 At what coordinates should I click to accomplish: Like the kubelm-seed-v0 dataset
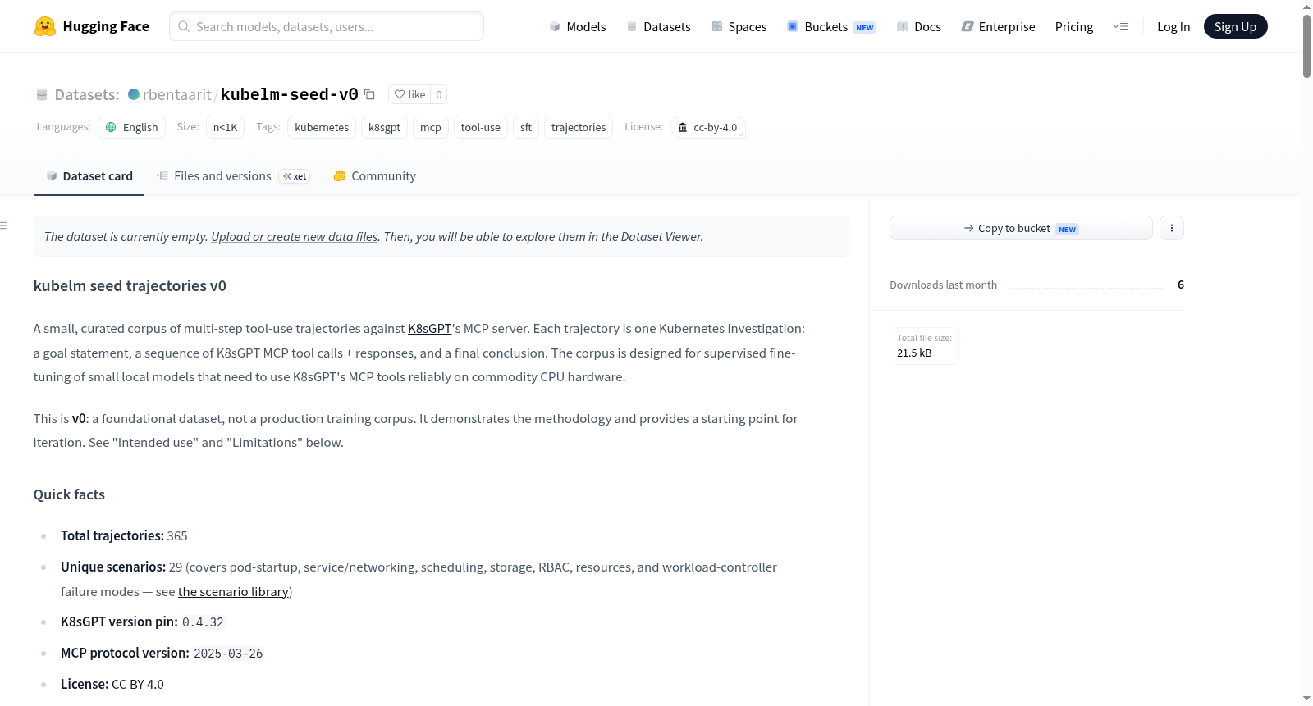coord(409,94)
